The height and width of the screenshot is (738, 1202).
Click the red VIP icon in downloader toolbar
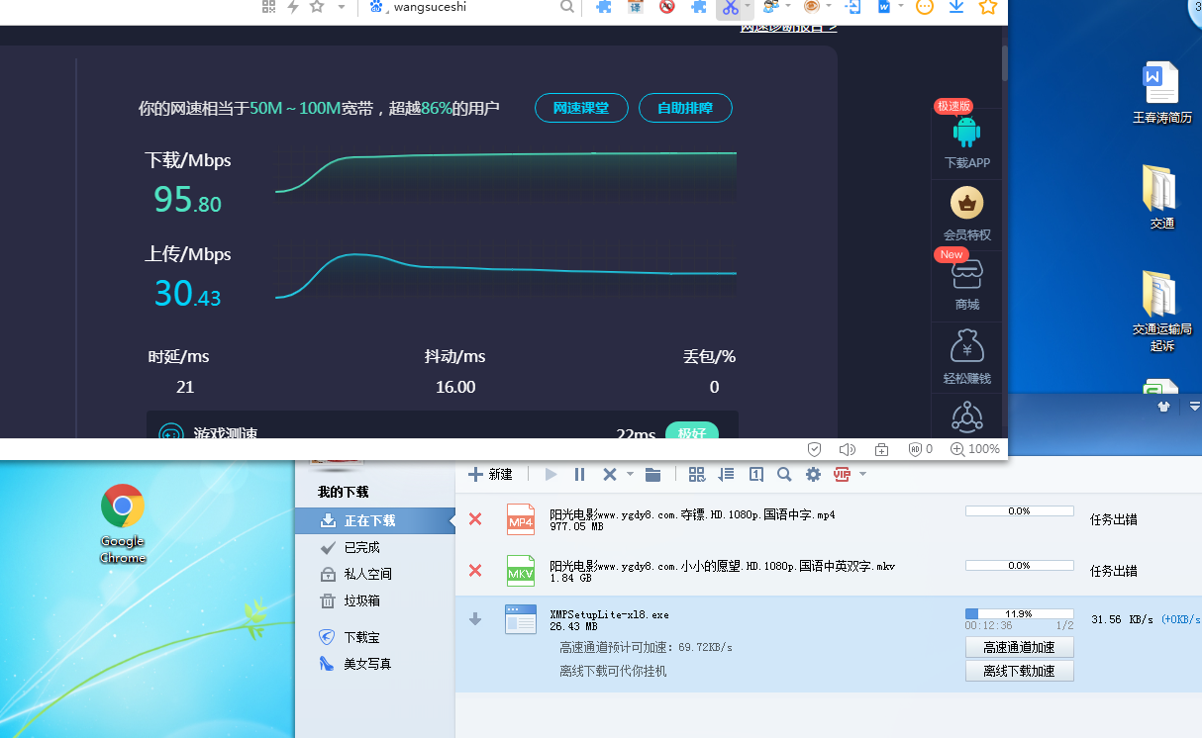coord(843,475)
